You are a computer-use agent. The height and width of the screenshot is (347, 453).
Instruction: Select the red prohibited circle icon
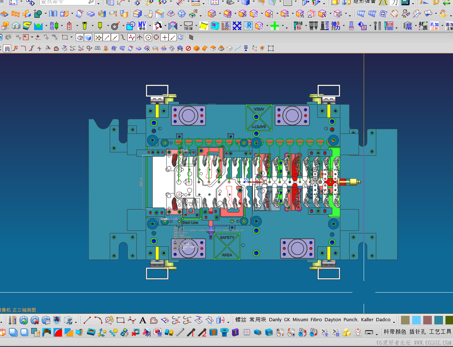[x=188, y=48]
